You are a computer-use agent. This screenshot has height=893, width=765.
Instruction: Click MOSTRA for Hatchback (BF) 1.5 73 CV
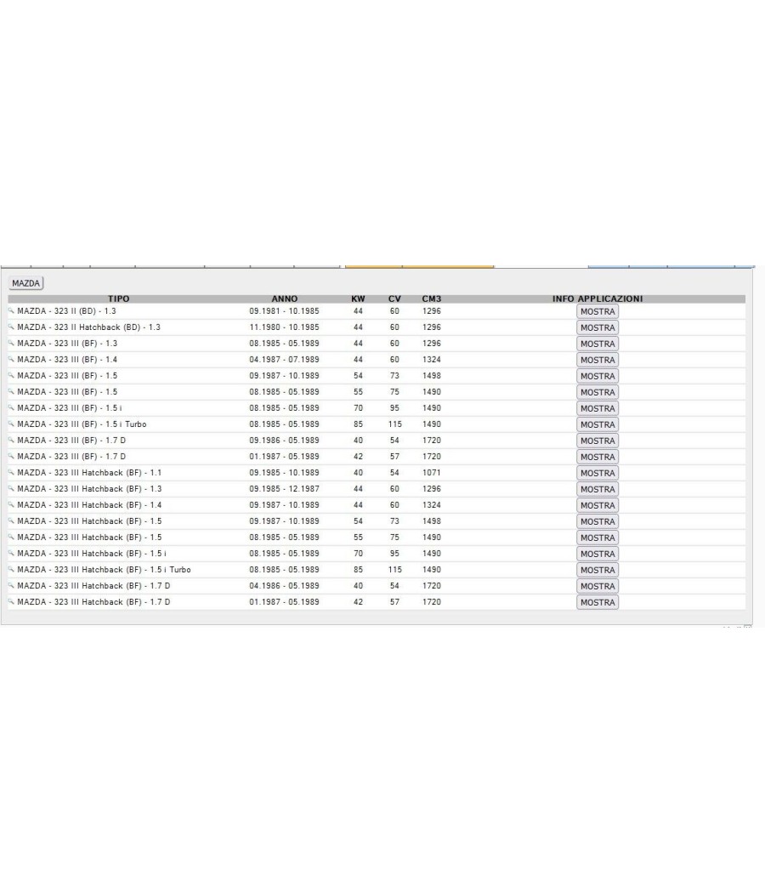tap(598, 521)
